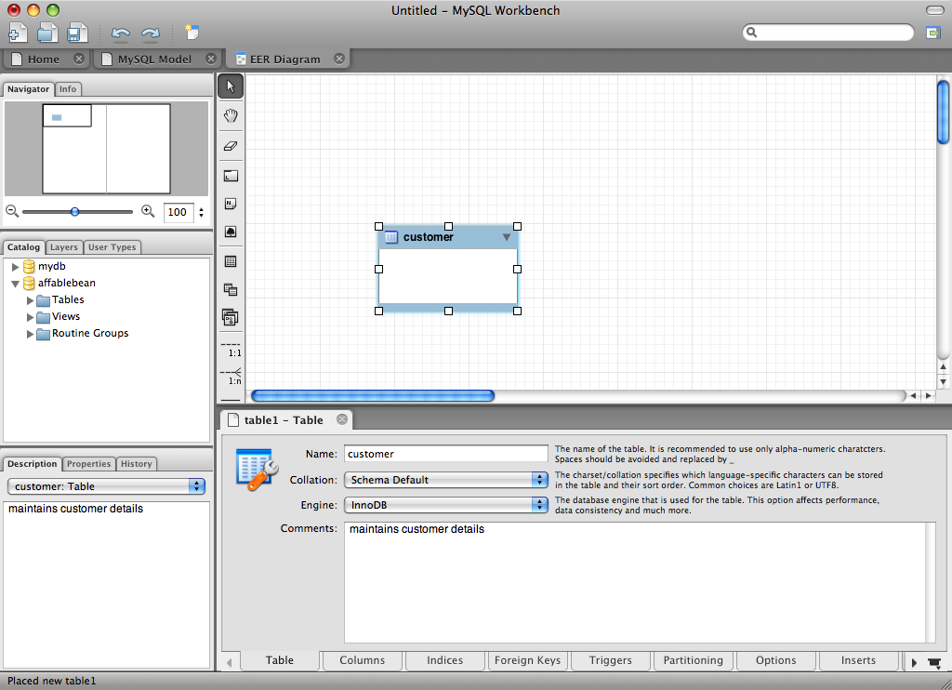The image size is (952, 690).
Task: Switch to the MySQL Model tab
Action: click(154, 59)
